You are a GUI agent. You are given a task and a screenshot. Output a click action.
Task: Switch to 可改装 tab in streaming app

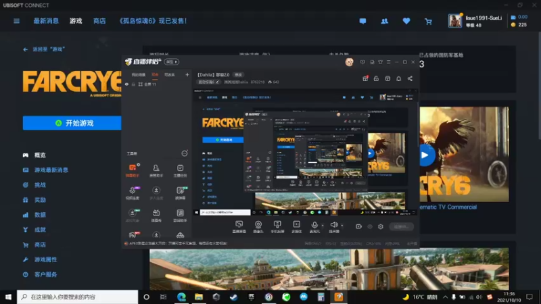(170, 75)
